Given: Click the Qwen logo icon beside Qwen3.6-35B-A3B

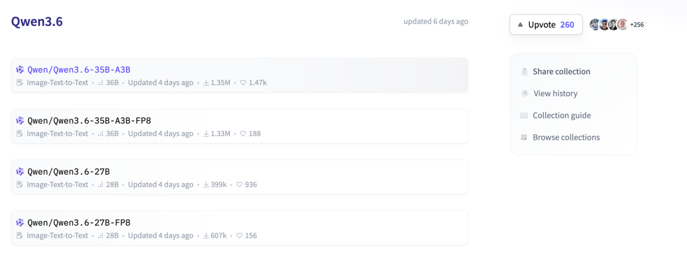Looking at the screenshot, I should 20,70.
